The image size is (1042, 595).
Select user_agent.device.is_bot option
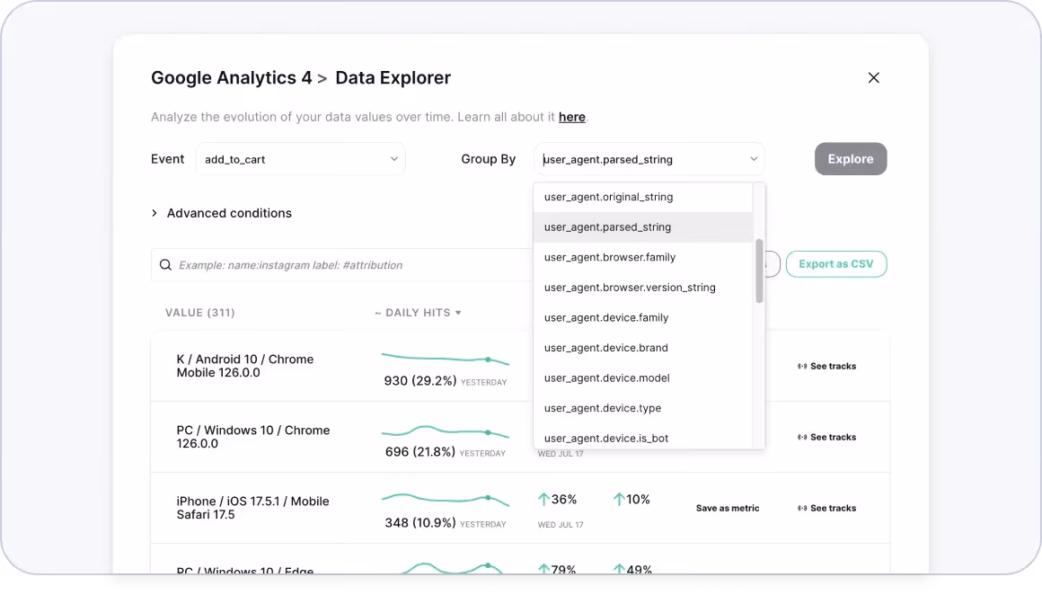[643, 438]
